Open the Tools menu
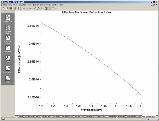The image size is (159, 121). click(x=29, y=5)
